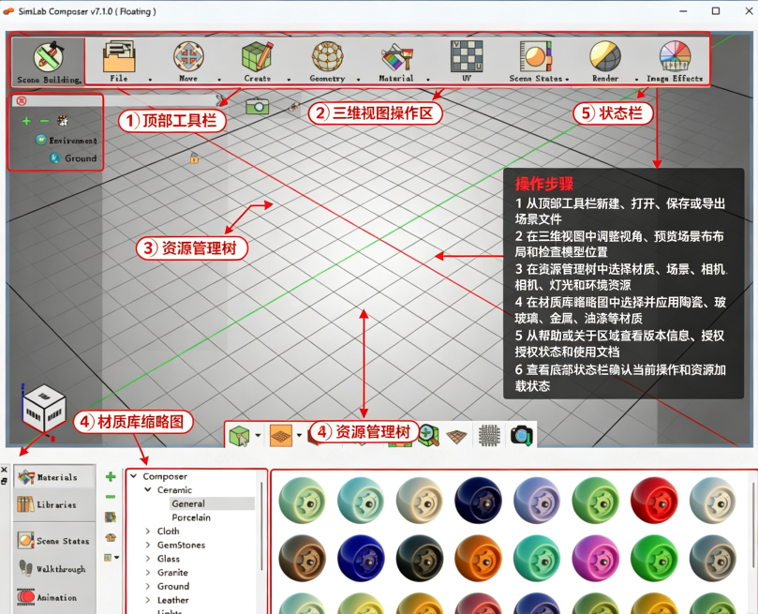Switch to the Libraries tab

click(54, 504)
